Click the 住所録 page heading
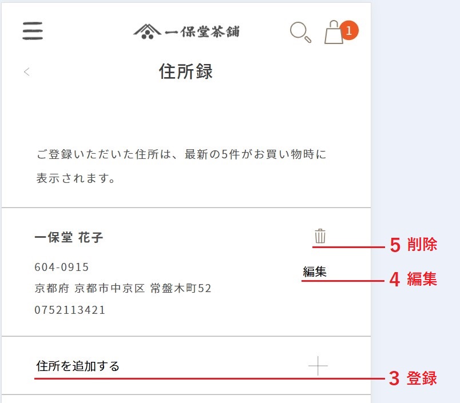This screenshot has height=403, width=460. pos(186,71)
